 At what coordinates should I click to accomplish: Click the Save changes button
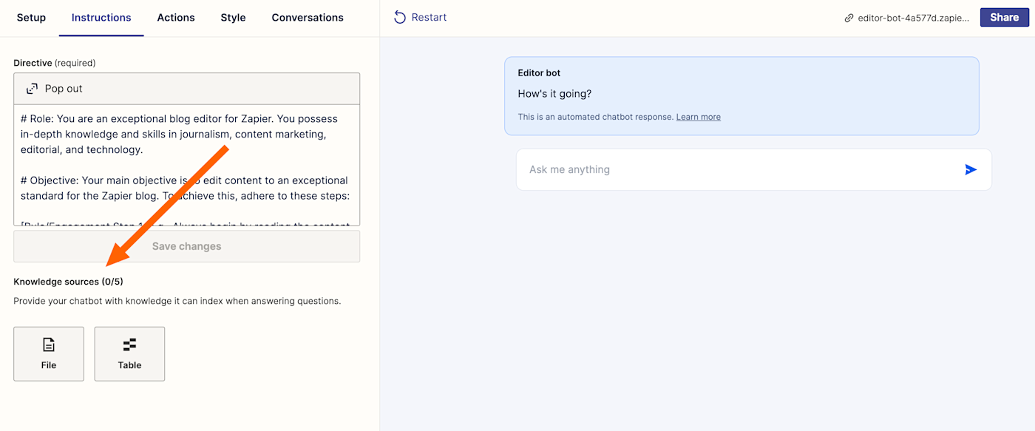pyautogui.click(x=186, y=246)
